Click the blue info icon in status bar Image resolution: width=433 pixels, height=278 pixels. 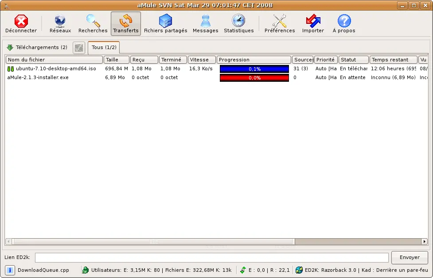[x=10, y=270]
